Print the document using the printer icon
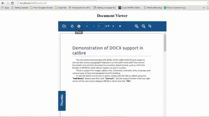 coord(79,26)
